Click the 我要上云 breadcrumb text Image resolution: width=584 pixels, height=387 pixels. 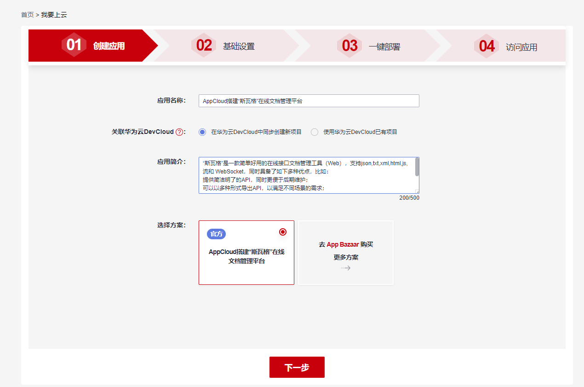(x=54, y=15)
